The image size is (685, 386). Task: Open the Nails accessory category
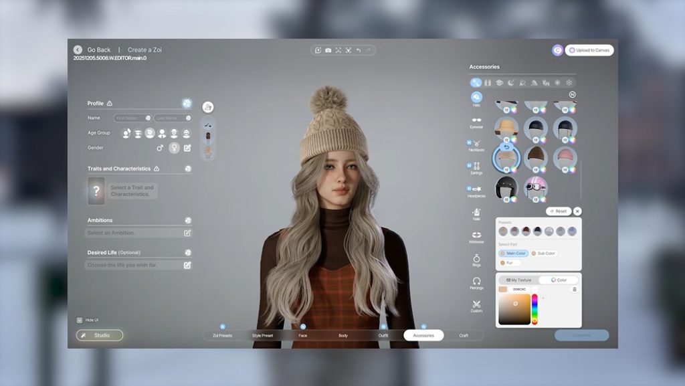pos(476,213)
